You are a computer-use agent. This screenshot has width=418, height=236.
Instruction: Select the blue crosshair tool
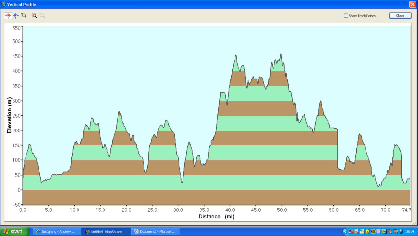(x=16, y=16)
